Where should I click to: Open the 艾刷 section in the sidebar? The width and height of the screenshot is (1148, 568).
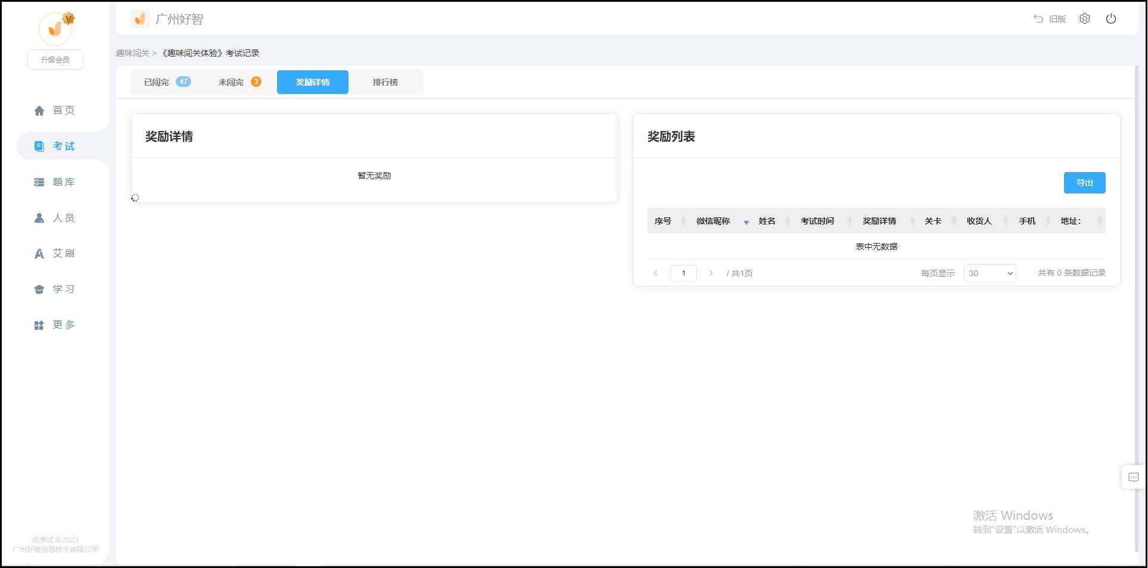pyautogui.click(x=63, y=253)
